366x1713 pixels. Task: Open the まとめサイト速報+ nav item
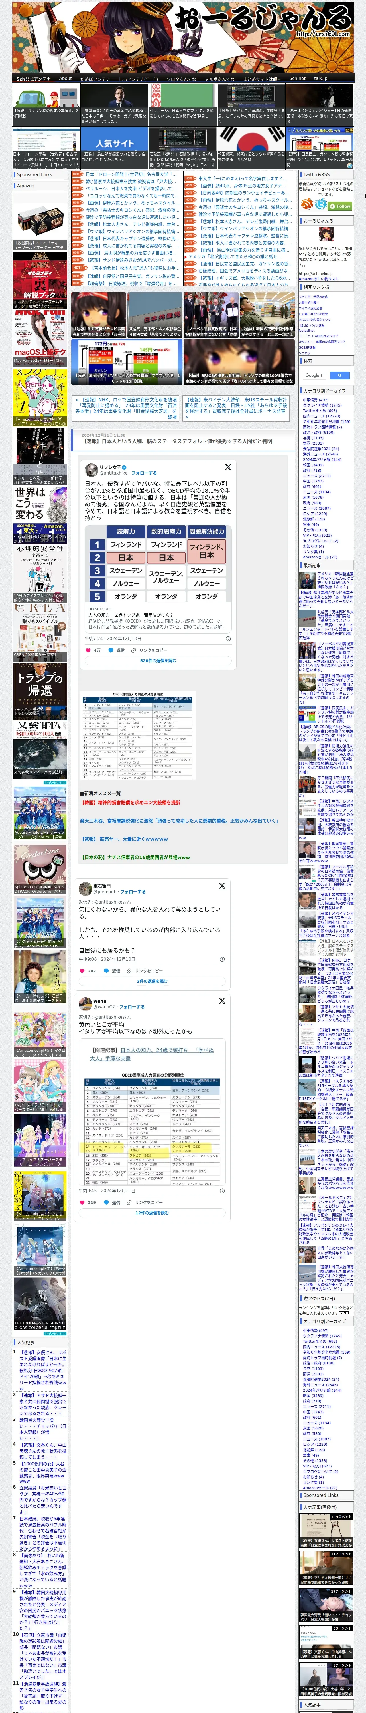tap(262, 79)
